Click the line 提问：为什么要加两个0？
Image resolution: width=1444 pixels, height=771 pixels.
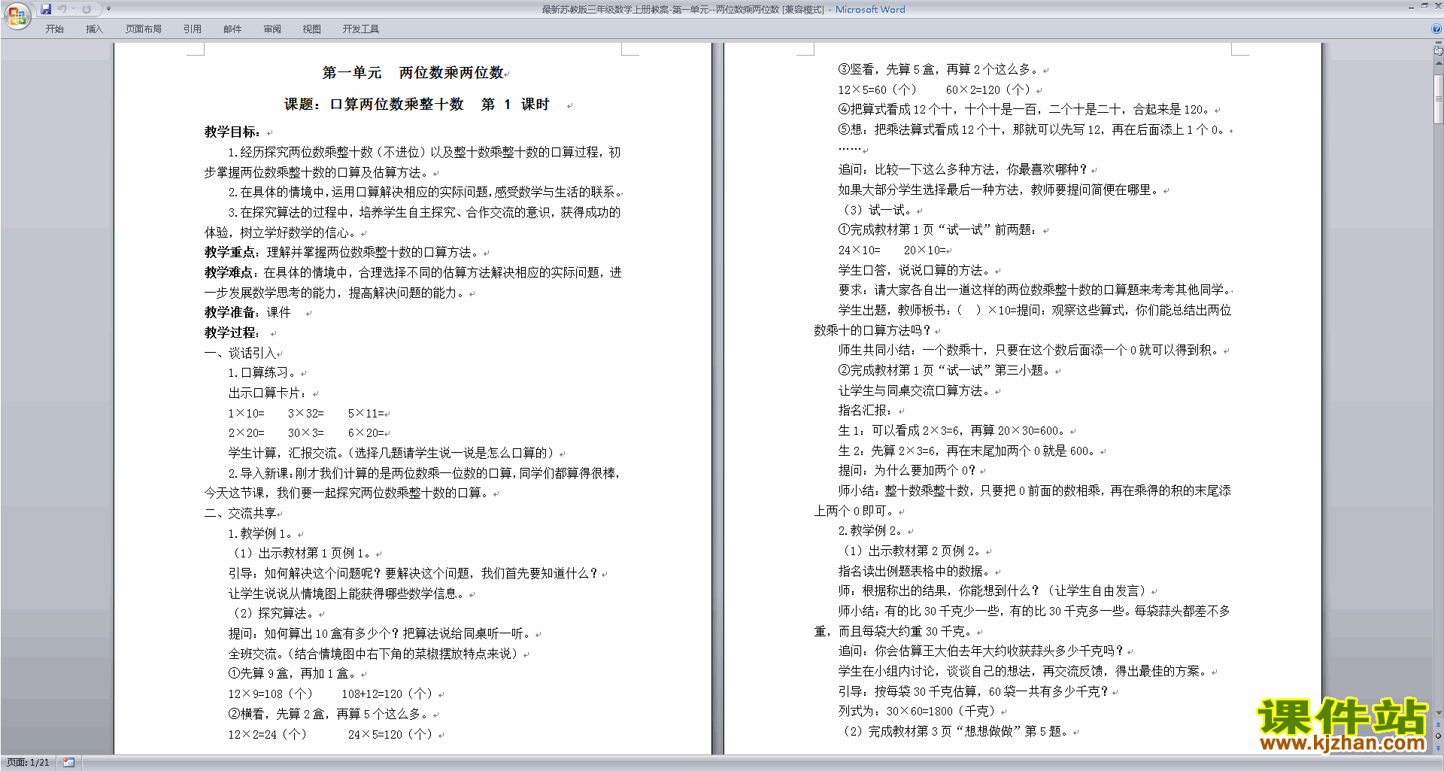coord(906,470)
